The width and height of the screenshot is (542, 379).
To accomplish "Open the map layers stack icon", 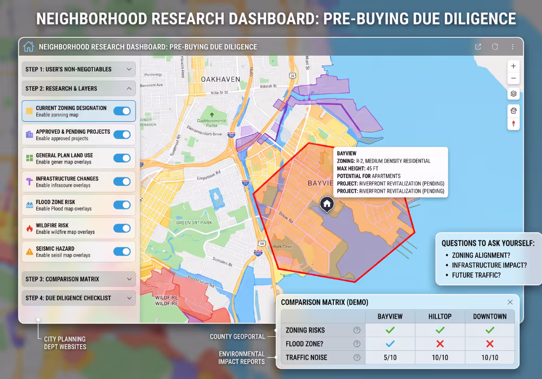I will (x=513, y=94).
